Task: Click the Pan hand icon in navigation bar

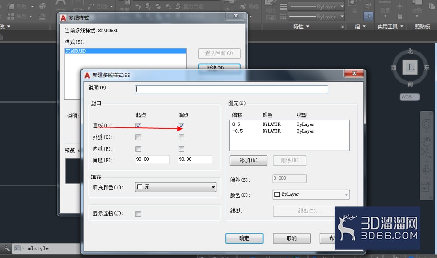Action: pos(426,141)
